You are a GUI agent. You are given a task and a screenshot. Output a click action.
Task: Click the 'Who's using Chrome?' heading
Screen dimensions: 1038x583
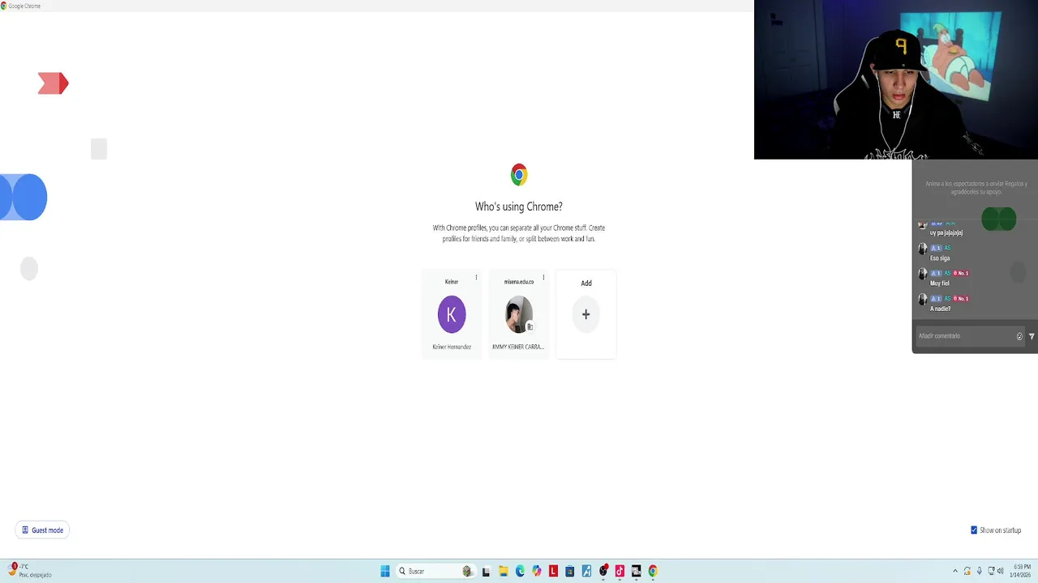[x=519, y=206]
